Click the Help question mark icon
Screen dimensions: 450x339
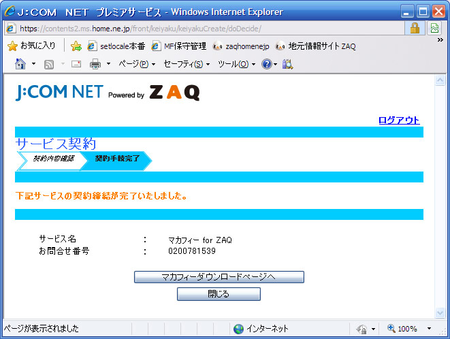click(x=267, y=64)
